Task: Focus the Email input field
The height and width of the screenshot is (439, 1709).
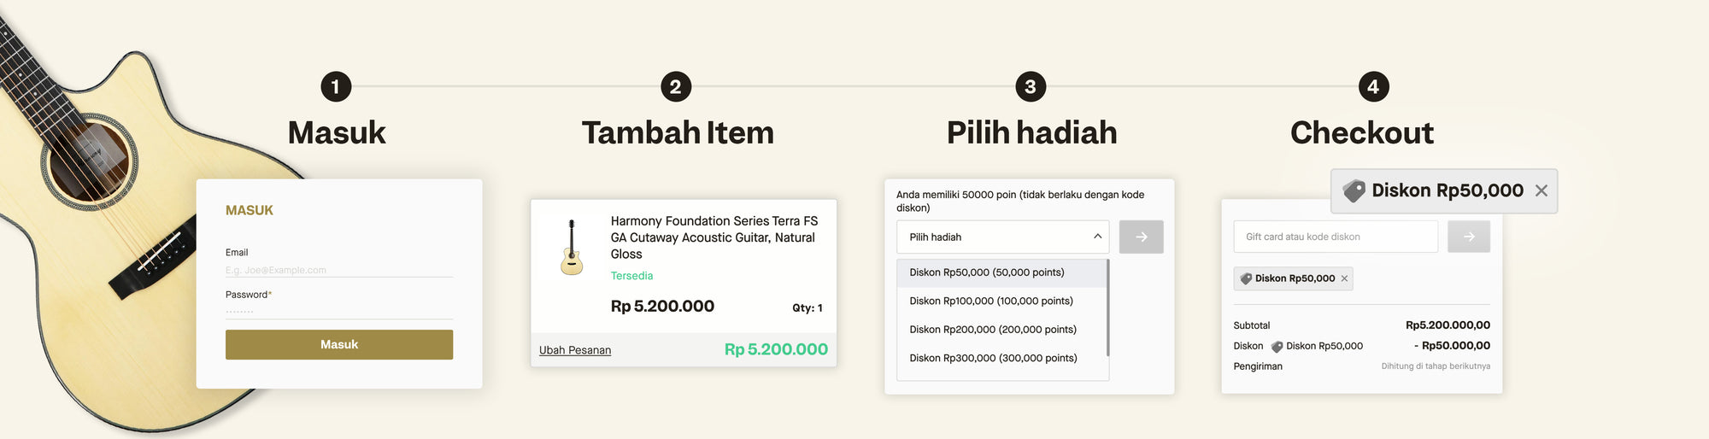Action: click(338, 270)
